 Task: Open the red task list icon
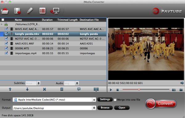(x=43, y=11)
